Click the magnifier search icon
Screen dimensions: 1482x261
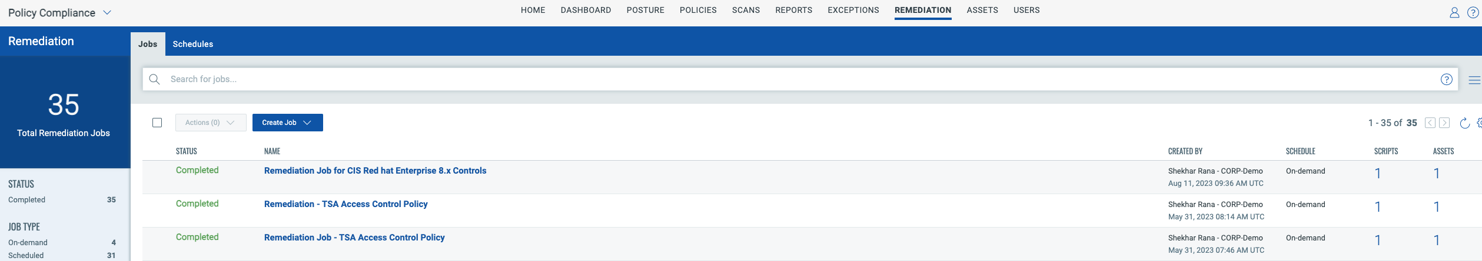coord(155,79)
